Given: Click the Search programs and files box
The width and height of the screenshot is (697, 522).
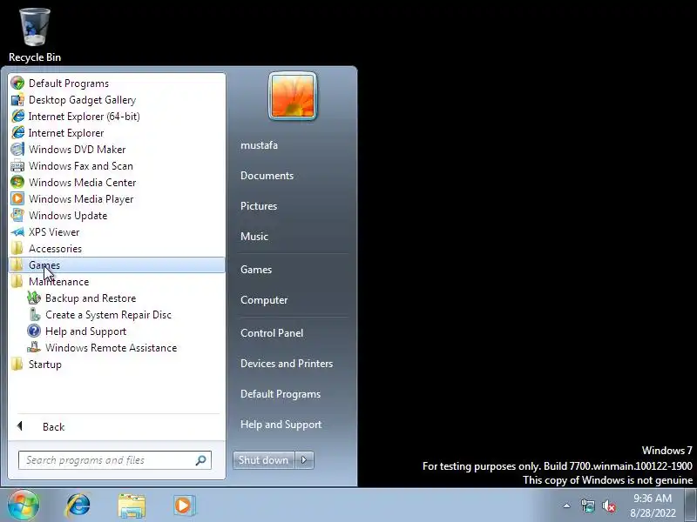Looking at the screenshot, I should click(115, 460).
